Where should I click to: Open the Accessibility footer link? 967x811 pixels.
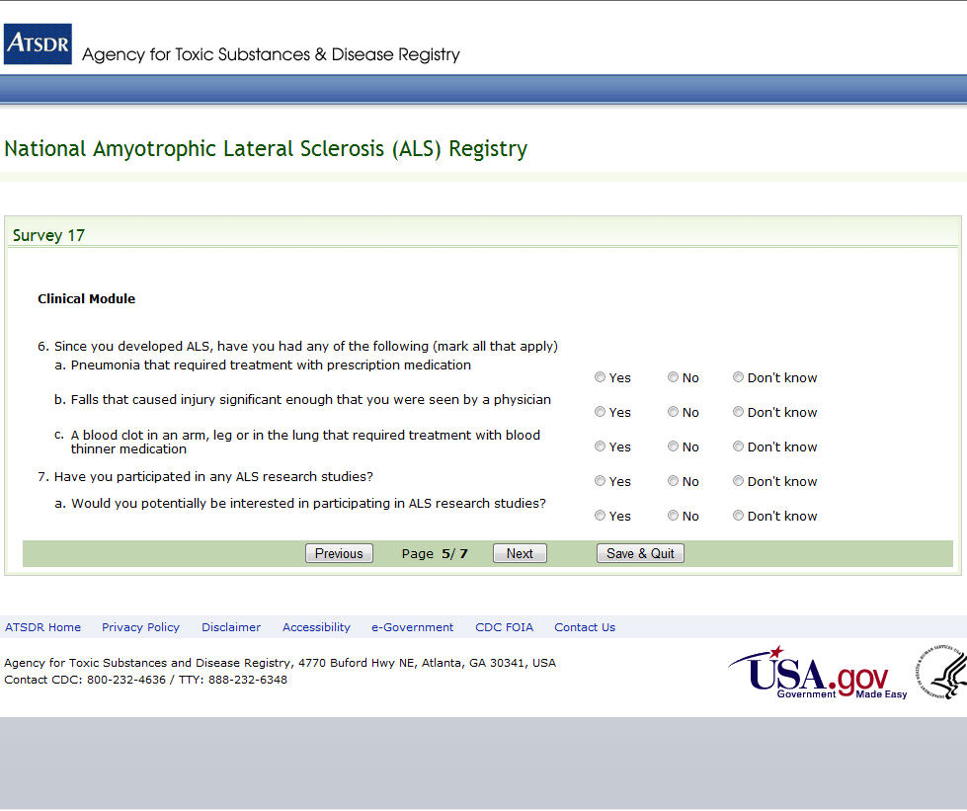(x=316, y=627)
